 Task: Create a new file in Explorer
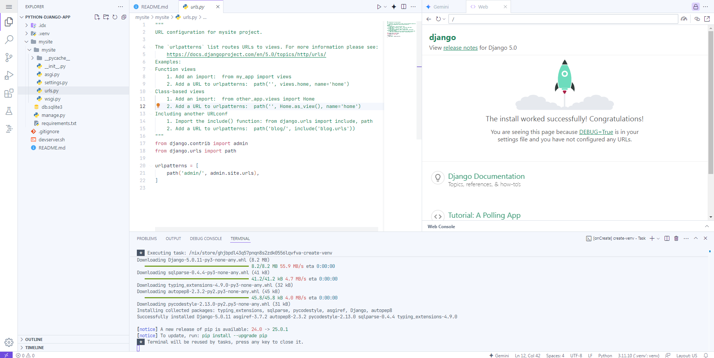coord(97,17)
